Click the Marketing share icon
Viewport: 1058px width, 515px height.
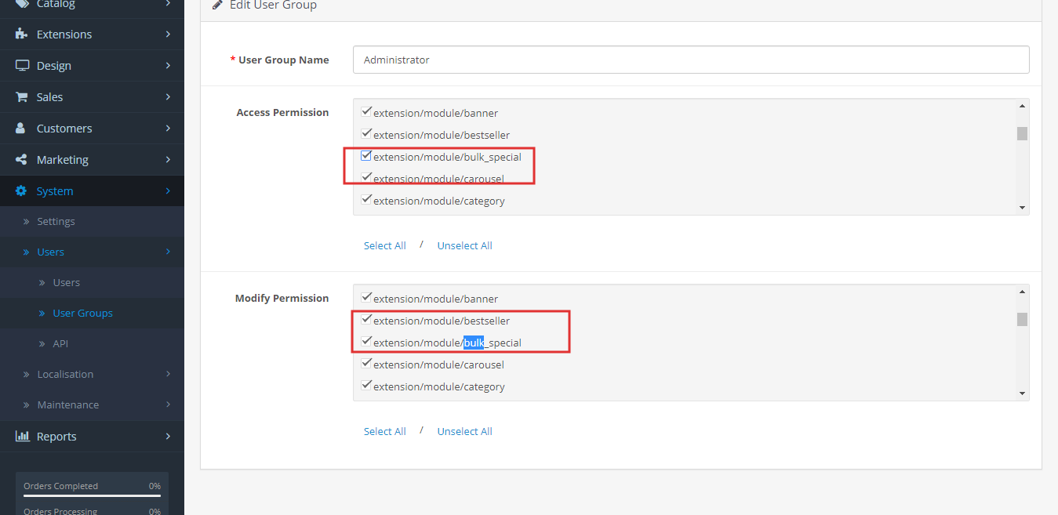tap(22, 160)
